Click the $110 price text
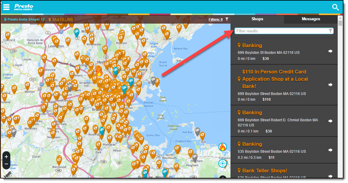 tap(267, 100)
